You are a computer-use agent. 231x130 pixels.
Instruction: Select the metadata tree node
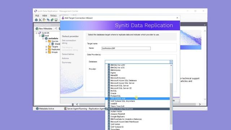tap(53, 39)
